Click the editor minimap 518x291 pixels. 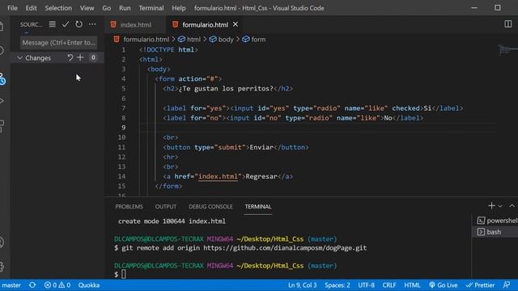pyautogui.click(x=507, y=50)
